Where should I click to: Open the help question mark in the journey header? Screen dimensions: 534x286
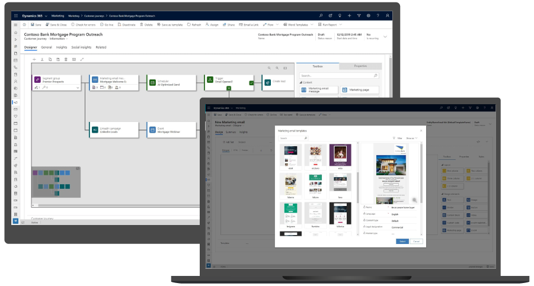coord(378,15)
